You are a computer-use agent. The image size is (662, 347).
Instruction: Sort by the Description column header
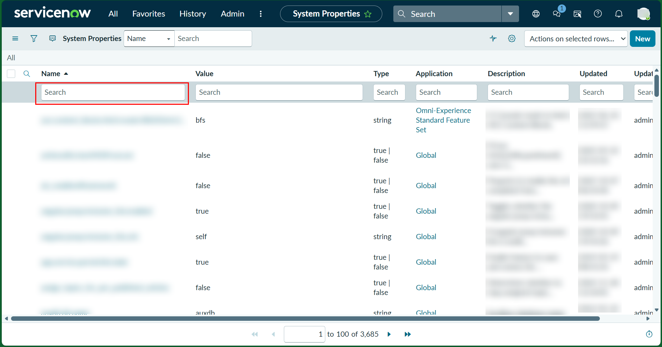506,74
